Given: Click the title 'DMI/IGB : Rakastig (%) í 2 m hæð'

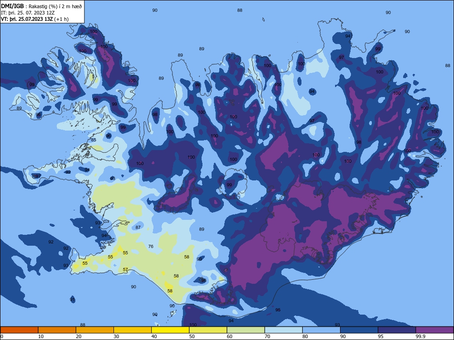Looking at the screenshot, I should pos(41,6).
